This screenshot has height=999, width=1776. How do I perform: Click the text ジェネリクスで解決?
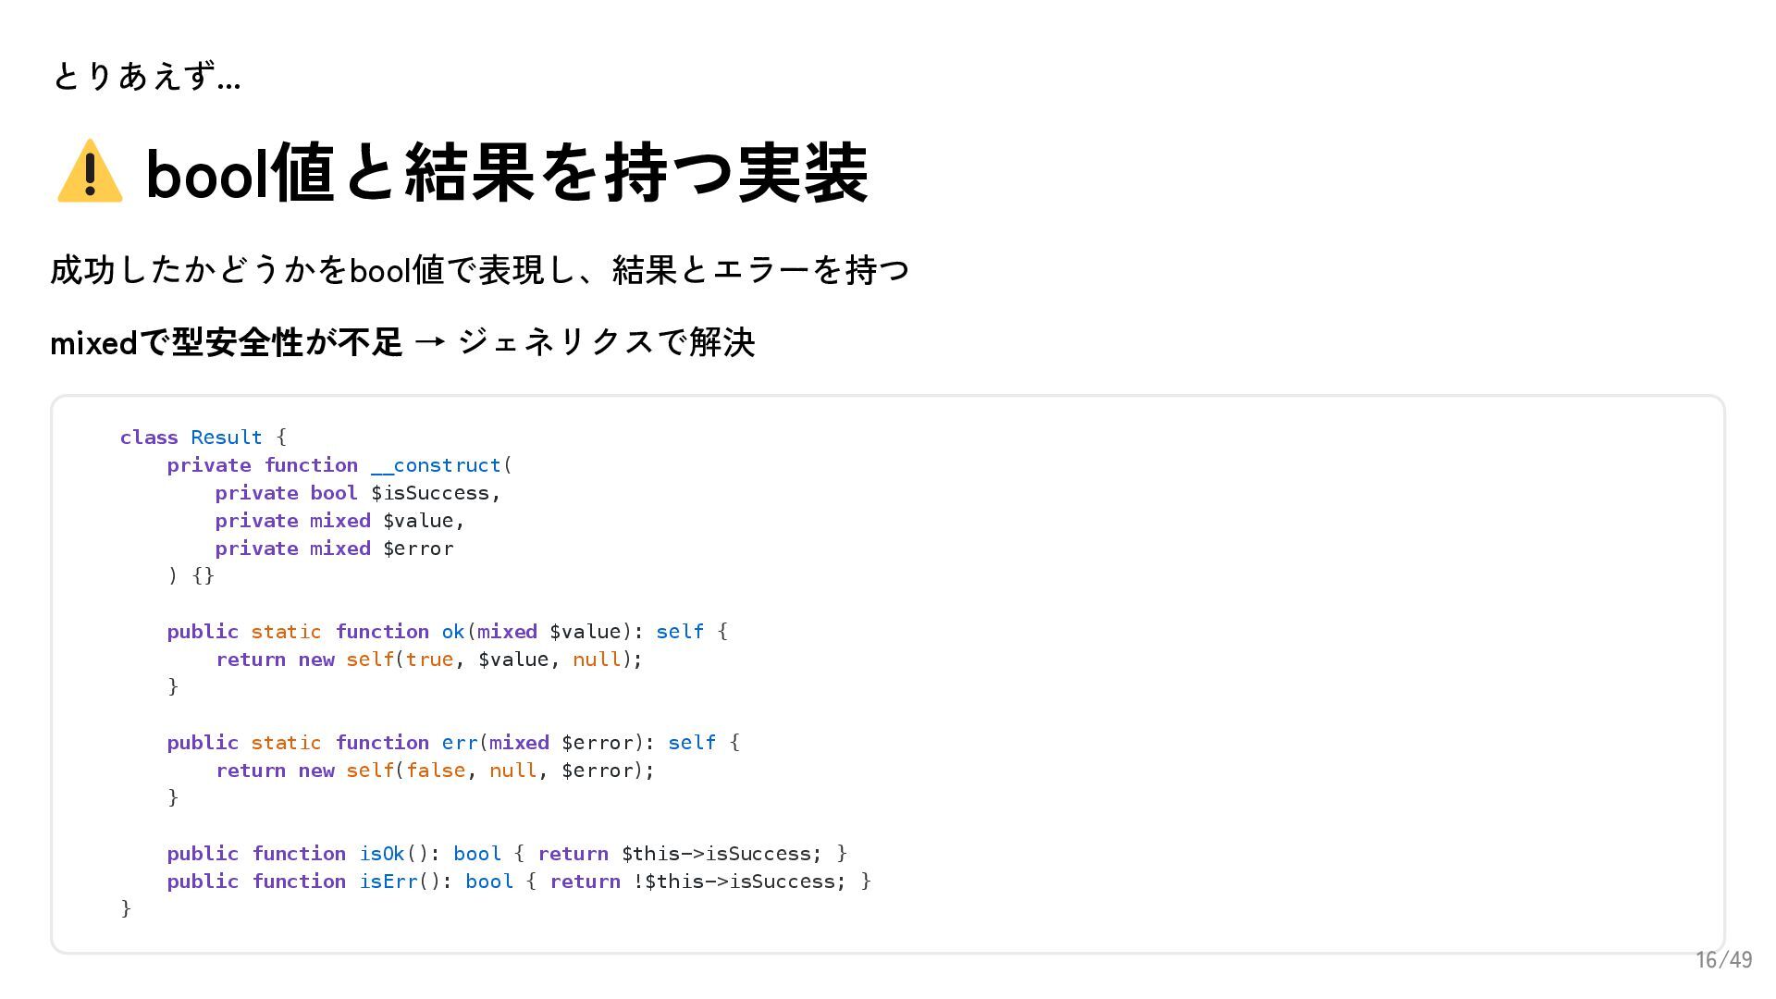(607, 342)
